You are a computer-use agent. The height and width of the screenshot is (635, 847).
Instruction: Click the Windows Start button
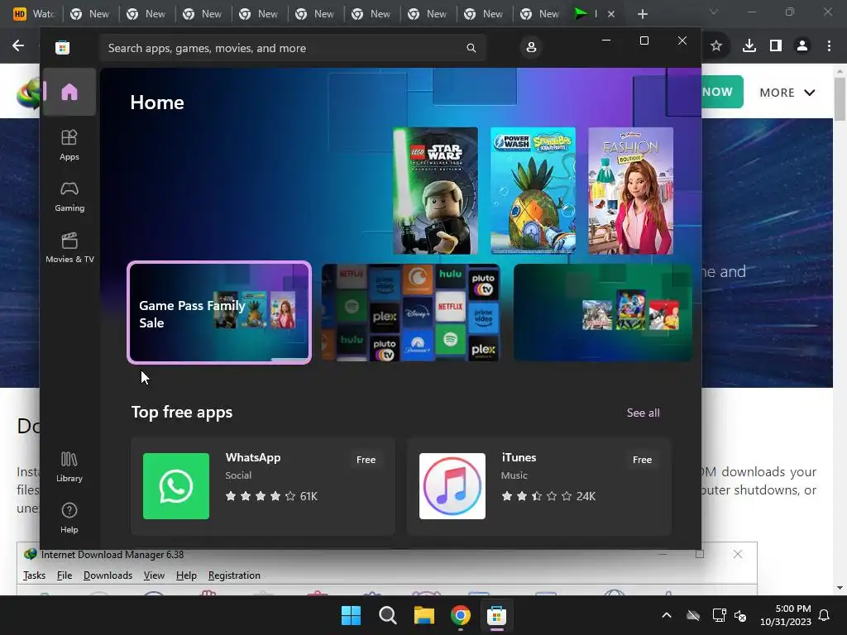point(351,615)
